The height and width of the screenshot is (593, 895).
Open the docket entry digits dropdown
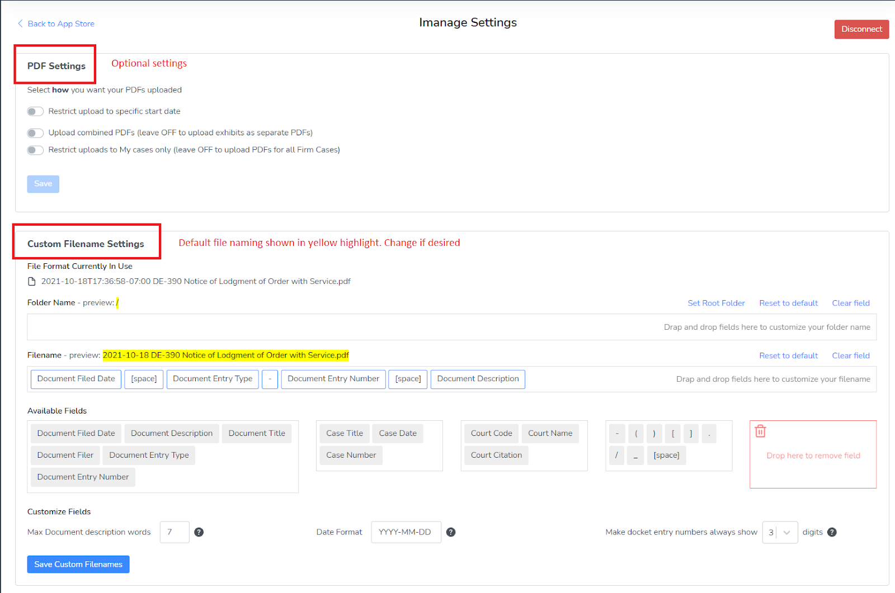(x=780, y=532)
